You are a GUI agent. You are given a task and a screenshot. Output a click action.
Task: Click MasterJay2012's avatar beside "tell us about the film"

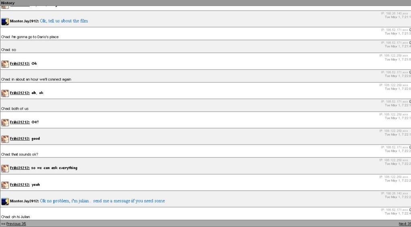(5, 22)
